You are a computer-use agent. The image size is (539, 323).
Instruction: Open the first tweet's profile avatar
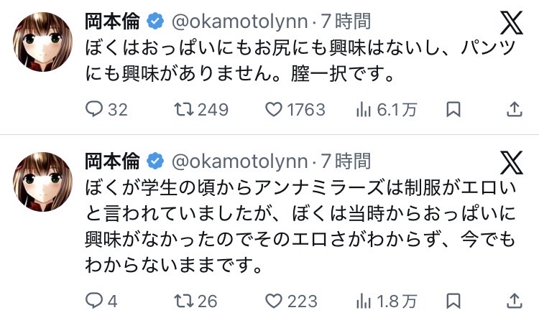pyautogui.click(x=43, y=42)
